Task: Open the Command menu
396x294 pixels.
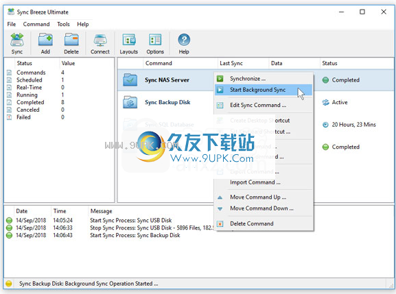Action: point(36,24)
